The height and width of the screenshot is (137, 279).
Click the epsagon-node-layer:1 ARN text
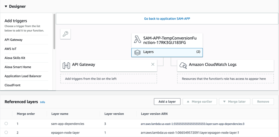pyautogui.click(x=190, y=132)
